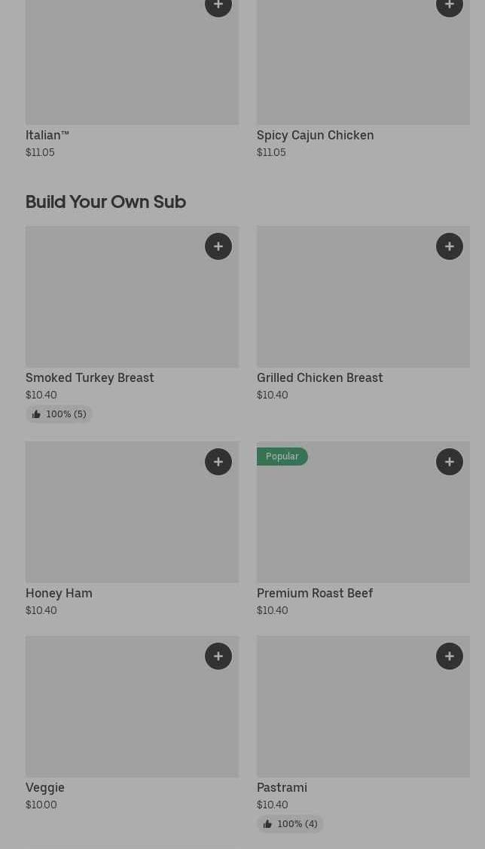The image size is (485, 849).
Task: Add Honey Ham using plus icon
Action: click(x=218, y=462)
